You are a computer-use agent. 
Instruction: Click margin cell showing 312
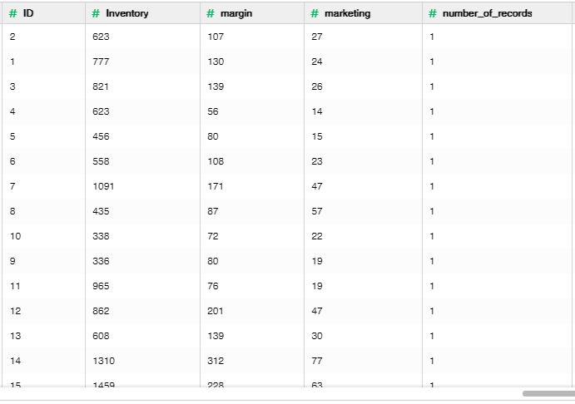click(215, 361)
